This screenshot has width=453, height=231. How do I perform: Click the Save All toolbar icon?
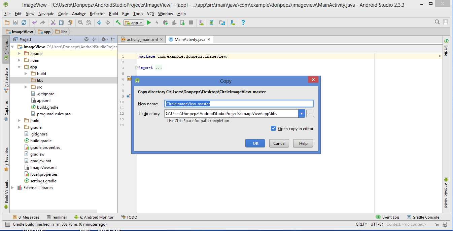(15, 22)
